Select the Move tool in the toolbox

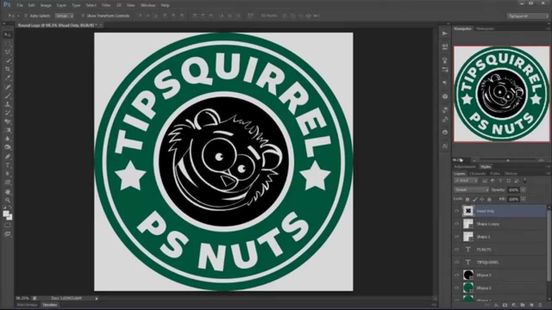pos(8,34)
